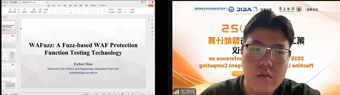The image size is (340, 95).
Task: Toggle Bold formatting in ribbon
Action: [51, 12]
